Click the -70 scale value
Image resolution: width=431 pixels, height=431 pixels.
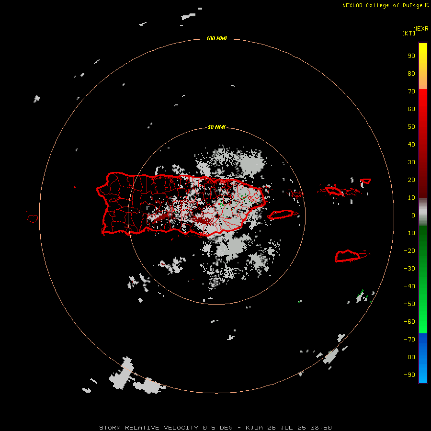(x=409, y=339)
